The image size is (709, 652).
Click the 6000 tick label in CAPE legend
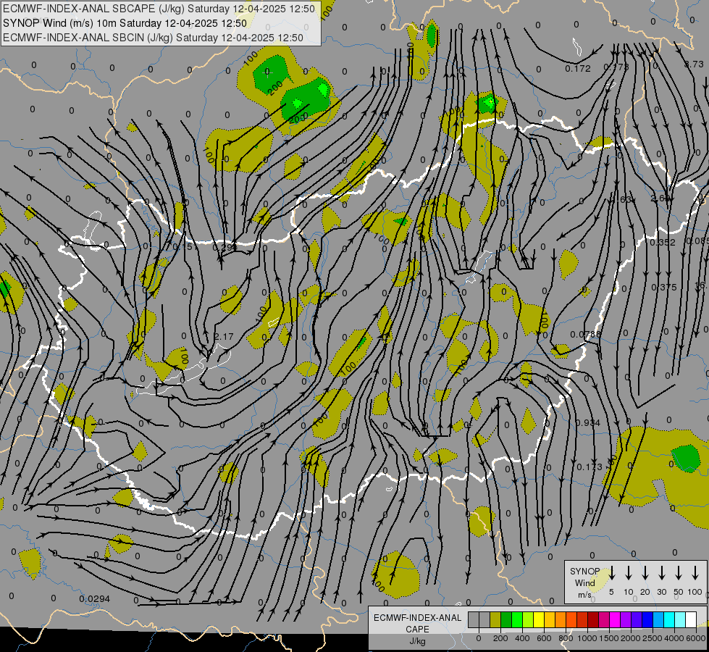coord(696,638)
